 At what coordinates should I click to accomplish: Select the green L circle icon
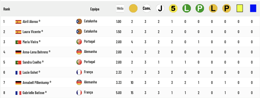187,8
